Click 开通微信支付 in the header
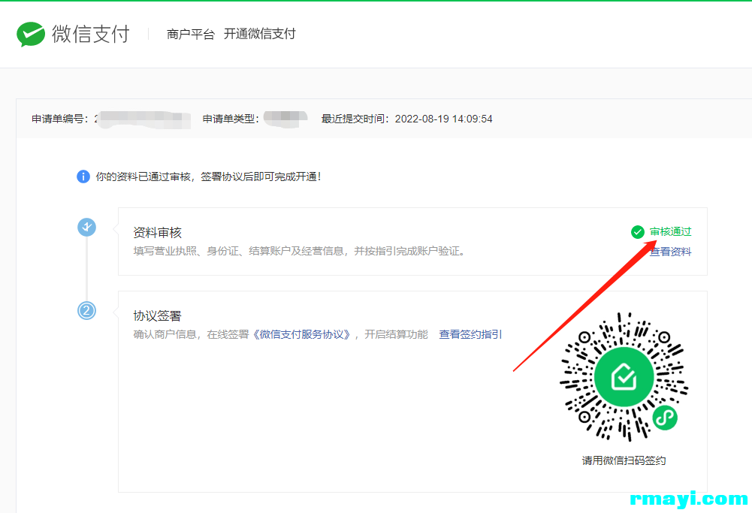The image size is (752, 513). coord(259,34)
